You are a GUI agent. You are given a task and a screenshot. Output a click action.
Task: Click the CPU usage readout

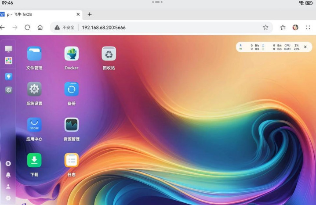291,46
